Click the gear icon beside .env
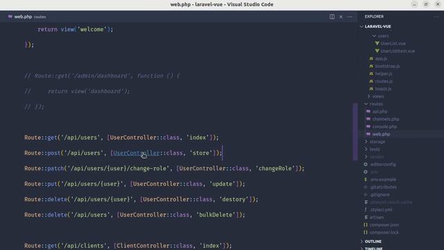The height and width of the screenshot is (250, 444). click(x=366, y=172)
